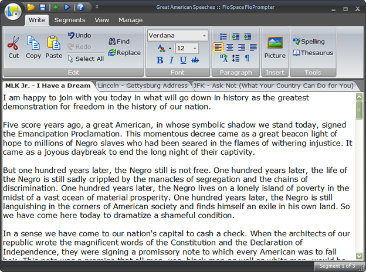The width and height of the screenshot is (366, 272).
Task: Decrease paragraph indent
Action: (x=248, y=36)
